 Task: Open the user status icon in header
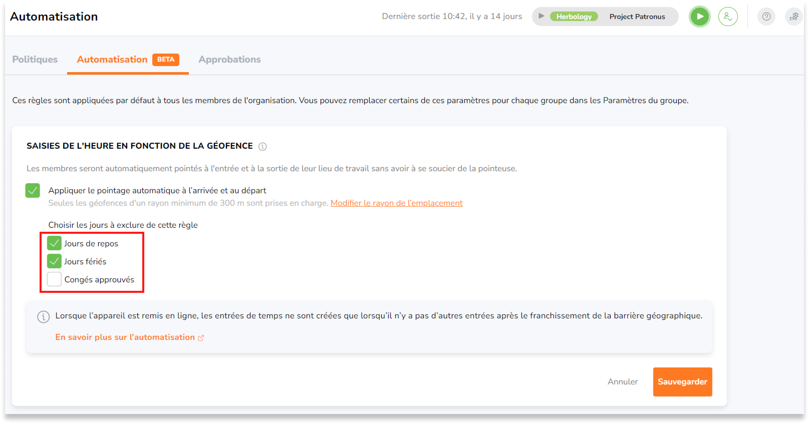[728, 17]
